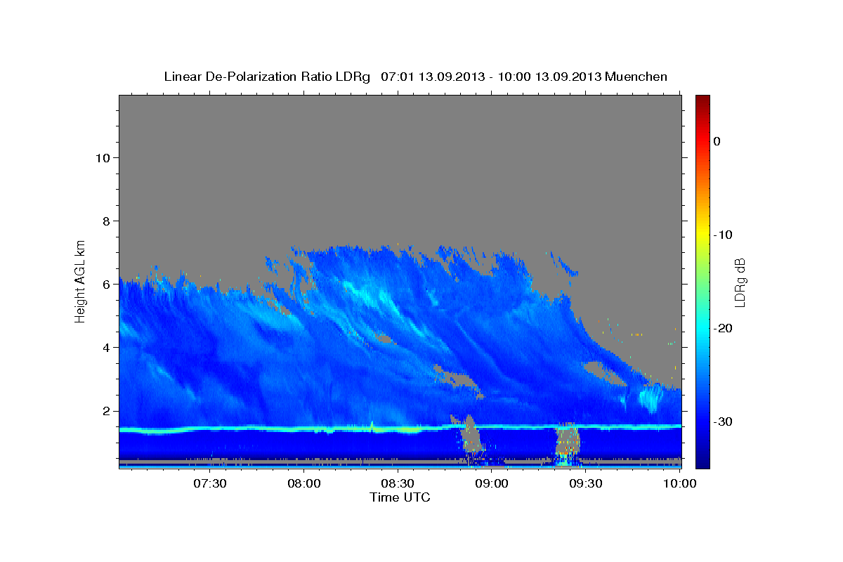Screen dimensions: 843x562
Task: Click the 07:30 time tick label
Action: [x=210, y=484]
